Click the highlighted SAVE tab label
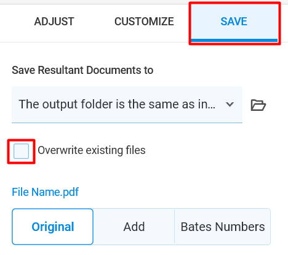 point(234,22)
